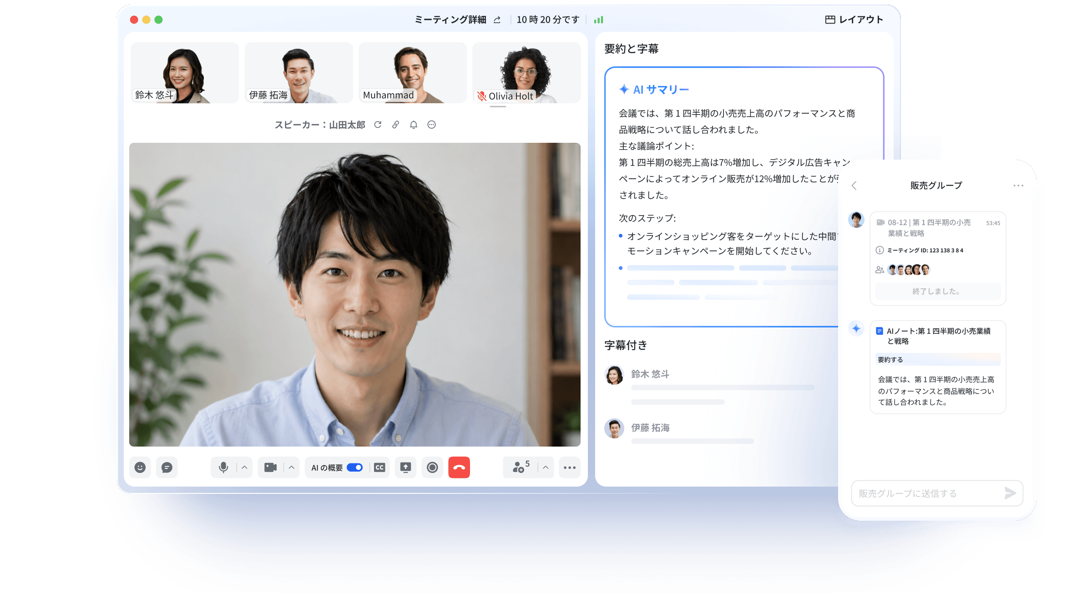Viewport: 1092px width, 593px height.
Task: Go back from 販売グループ chat
Action: pos(854,186)
